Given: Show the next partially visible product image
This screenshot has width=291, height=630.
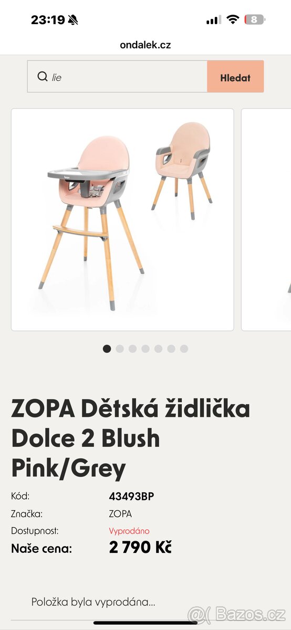Looking at the screenshot, I should tap(266, 219).
